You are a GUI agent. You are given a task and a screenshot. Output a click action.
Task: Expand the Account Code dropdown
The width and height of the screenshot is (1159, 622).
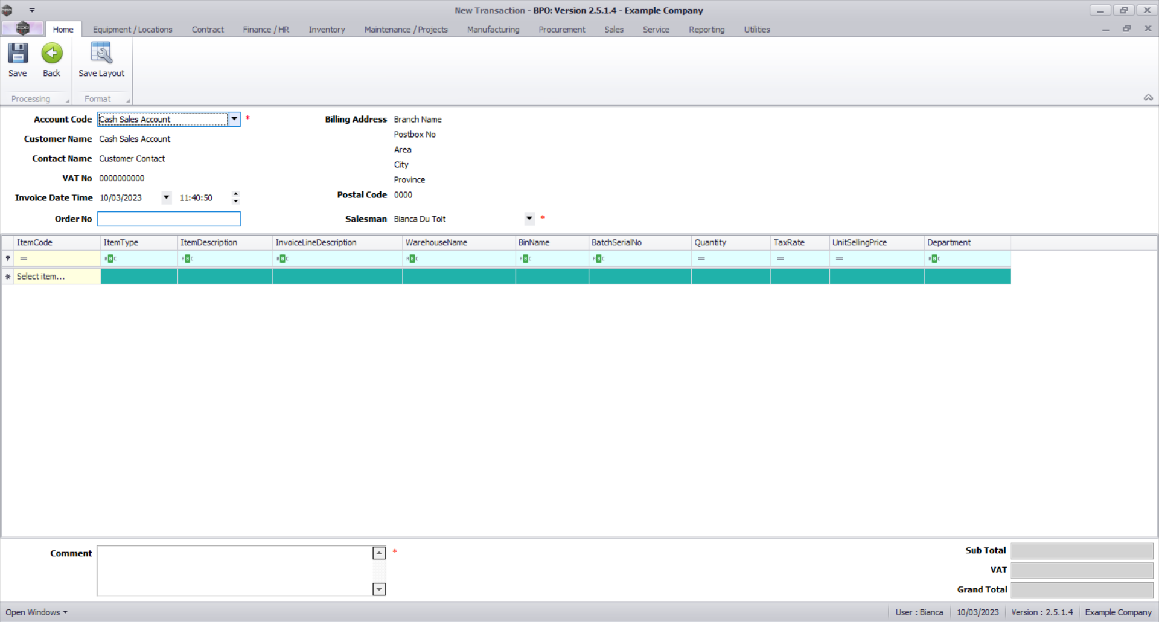(x=234, y=119)
